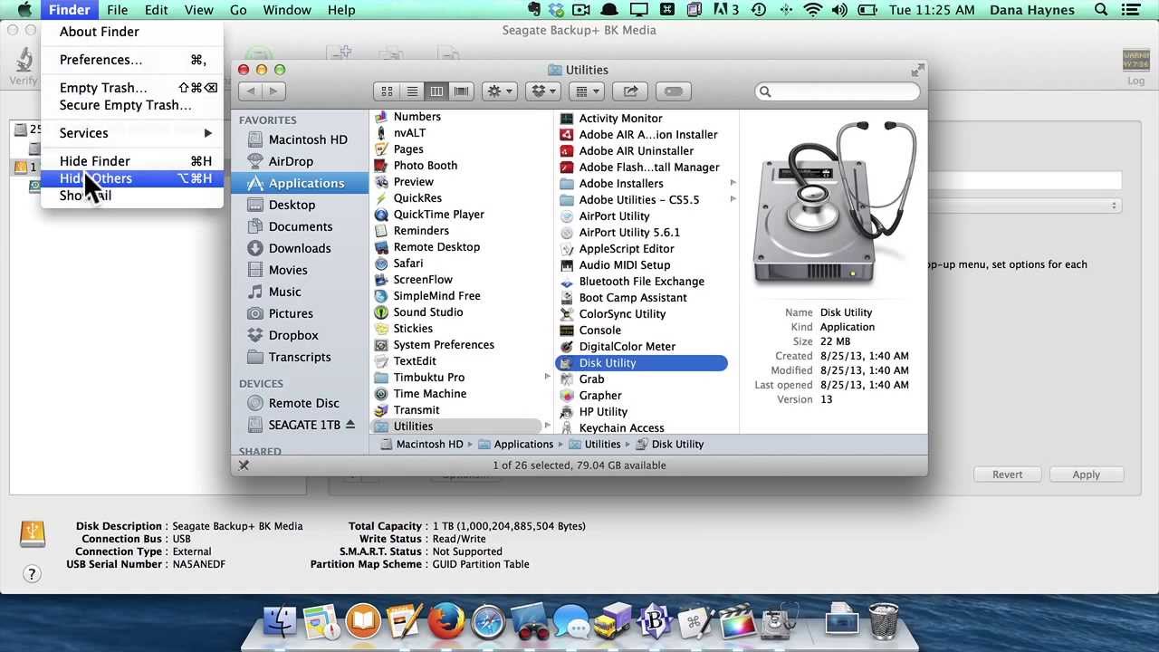Choose Empty Trash… menu item
Viewport: 1159px width, 652px height.
click(131, 88)
